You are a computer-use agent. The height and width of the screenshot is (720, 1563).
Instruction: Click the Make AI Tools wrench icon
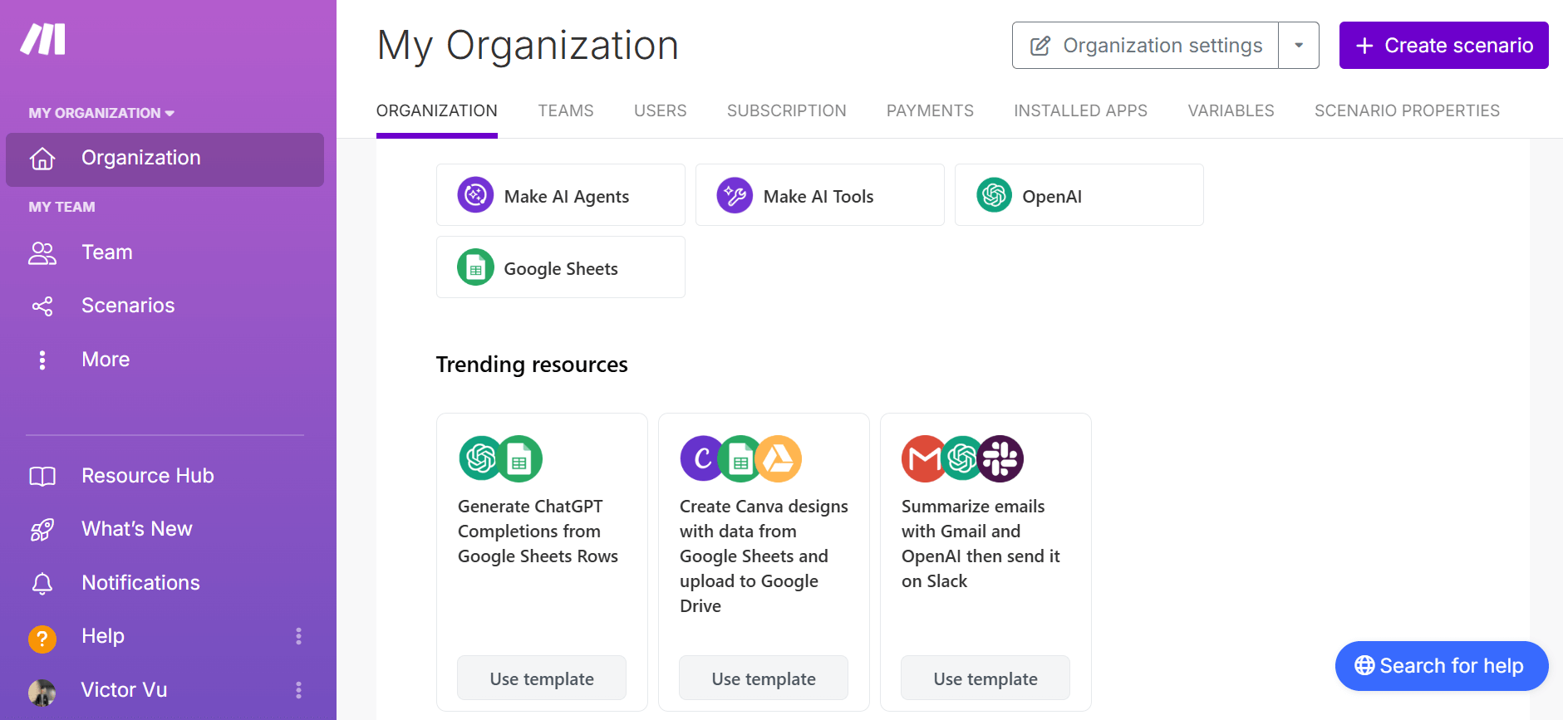[x=735, y=195]
